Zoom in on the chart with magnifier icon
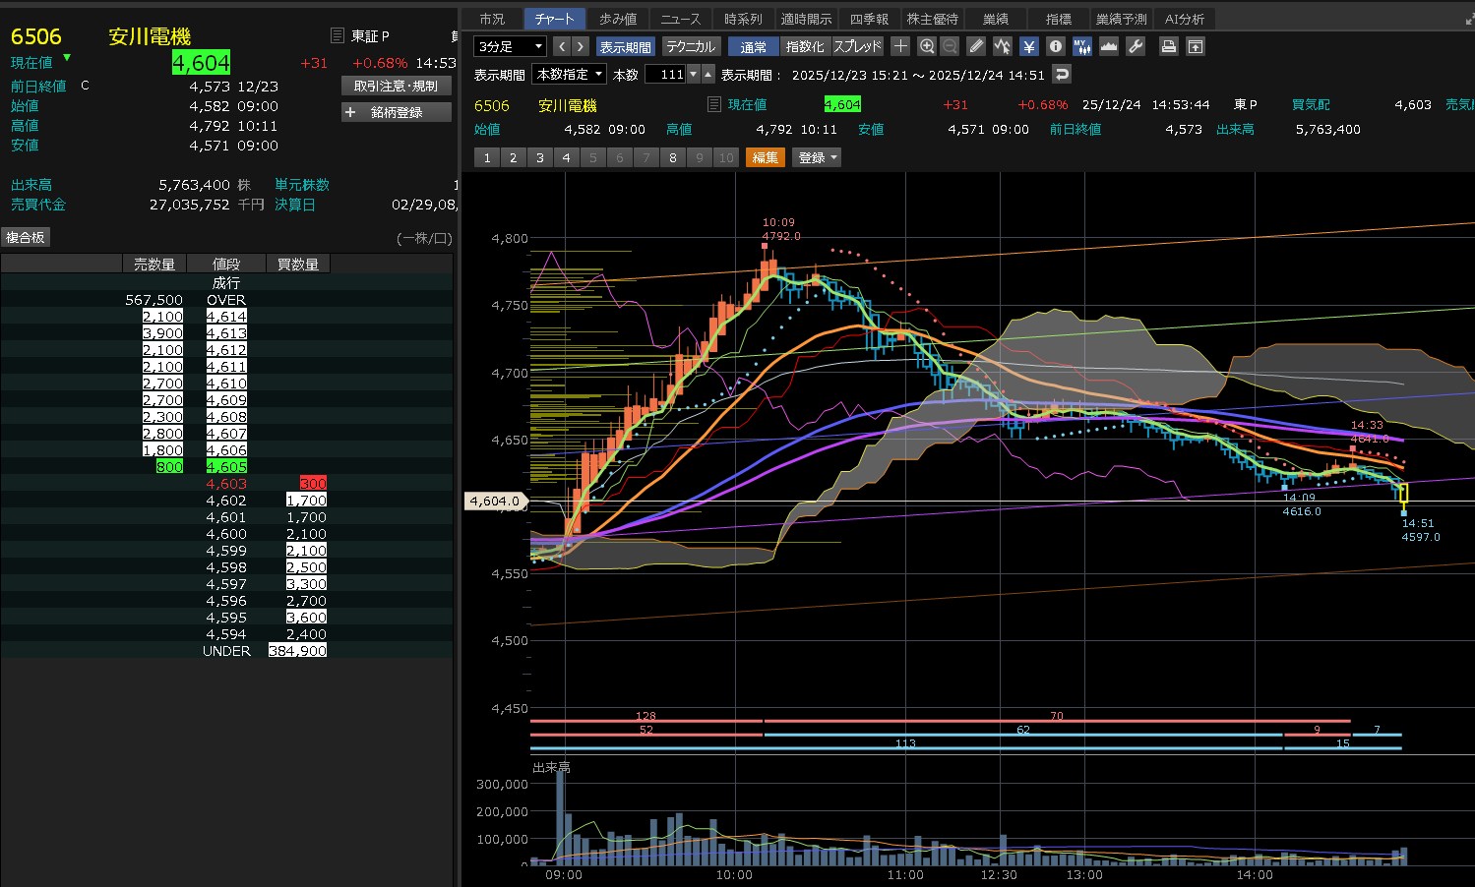 click(927, 46)
